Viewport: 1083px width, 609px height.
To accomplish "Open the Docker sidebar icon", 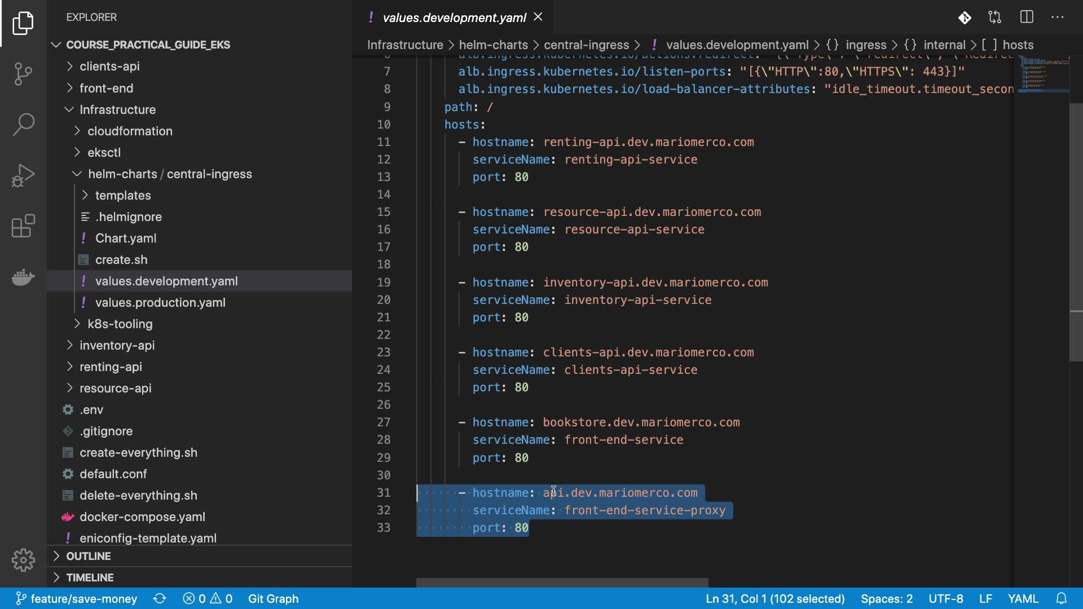I will point(23,277).
